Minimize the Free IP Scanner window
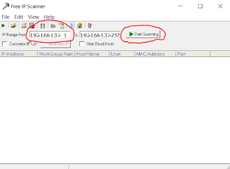Image resolution: width=230 pixels, height=169 pixels. pos(180,6)
